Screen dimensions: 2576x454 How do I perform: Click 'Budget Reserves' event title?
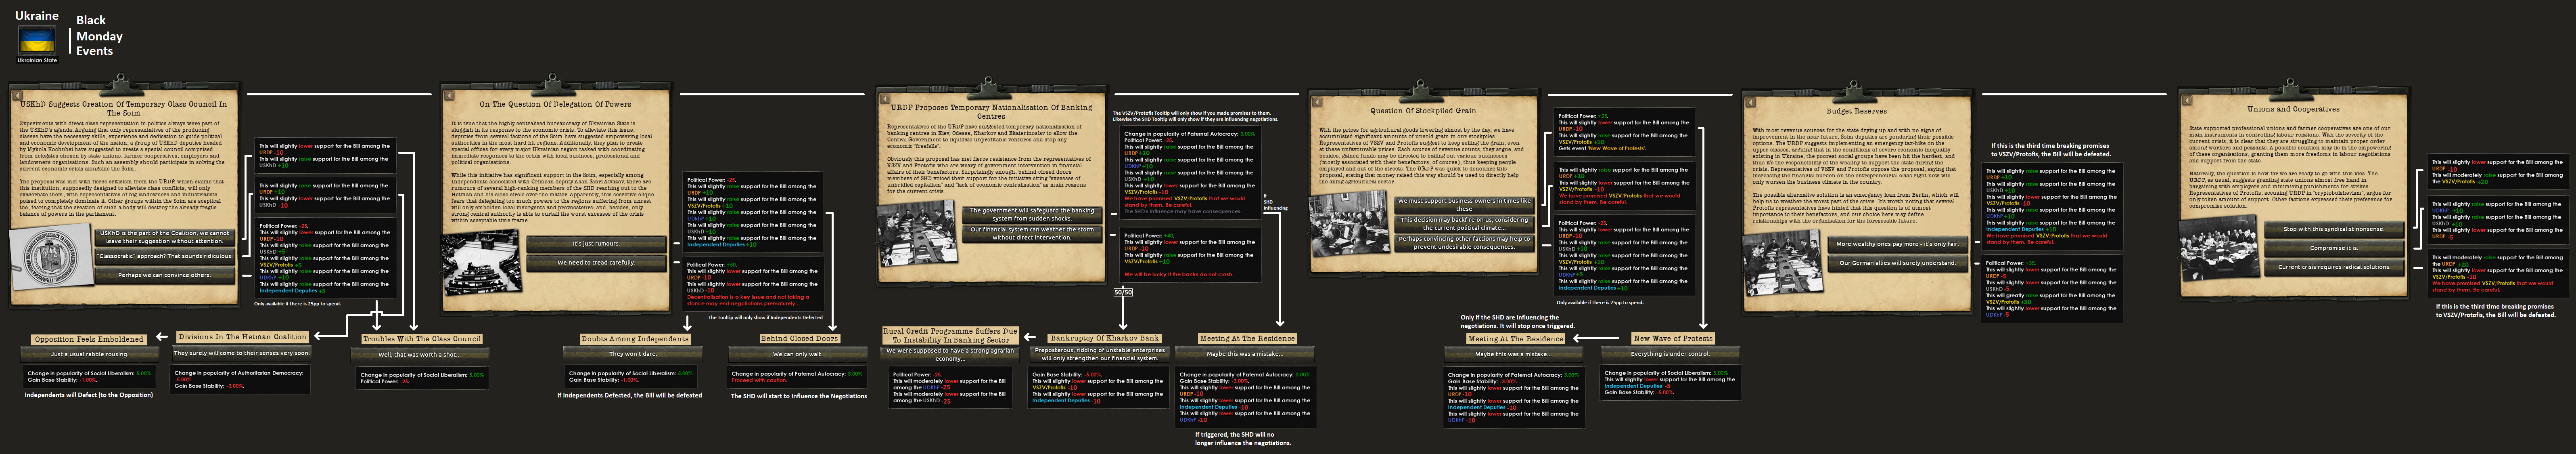point(1856,111)
